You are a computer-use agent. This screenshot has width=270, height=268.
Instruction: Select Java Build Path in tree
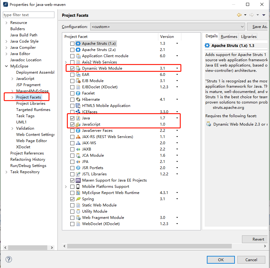click(x=24, y=35)
